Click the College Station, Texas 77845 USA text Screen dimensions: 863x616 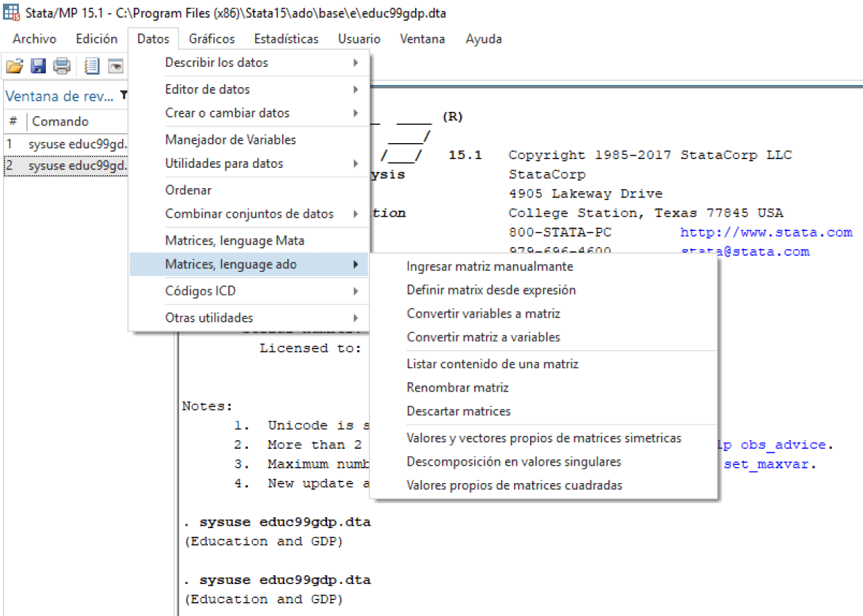tap(646, 213)
